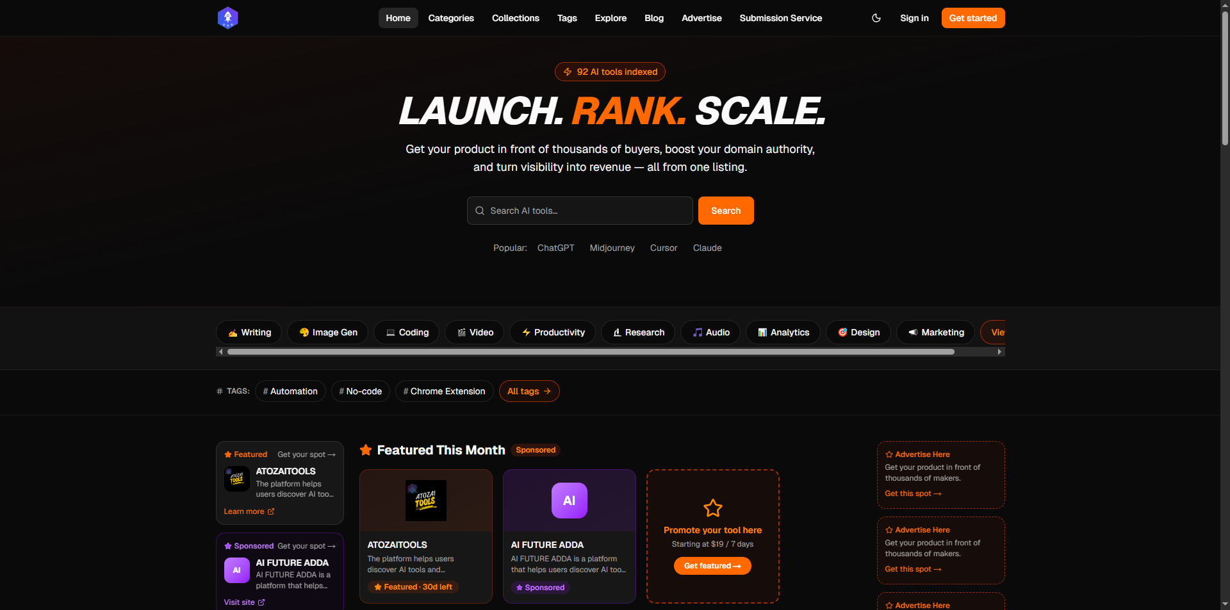Open the AI FUTURE ADDA card thumbnail

[x=570, y=501]
